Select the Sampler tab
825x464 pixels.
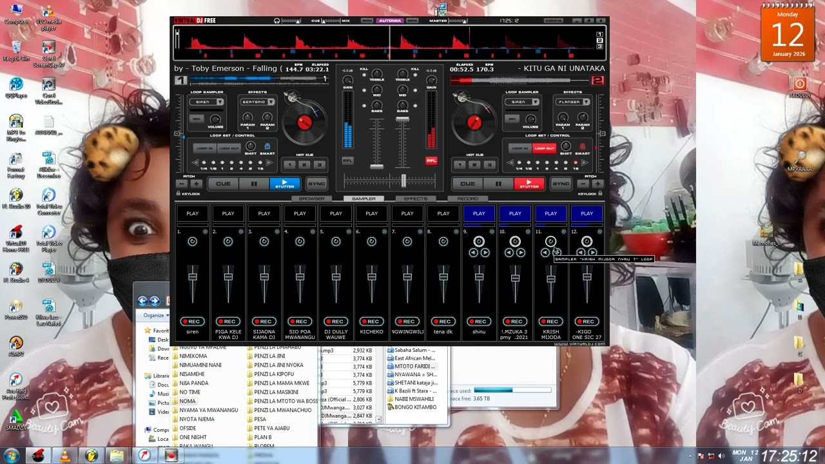click(x=364, y=198)
